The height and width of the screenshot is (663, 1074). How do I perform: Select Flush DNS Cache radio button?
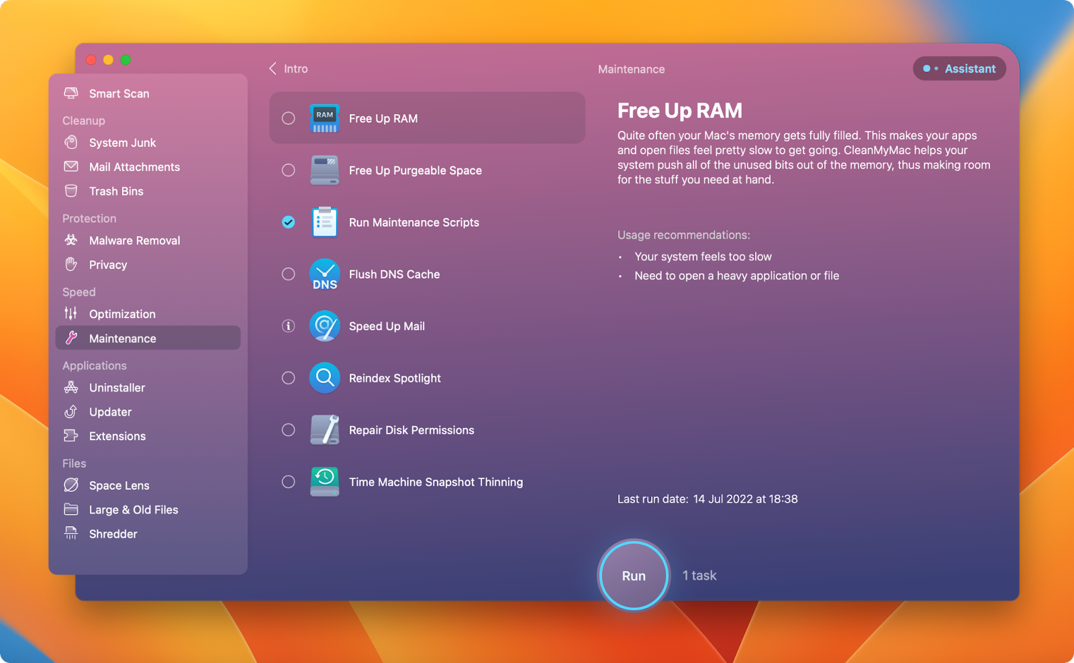288,274
